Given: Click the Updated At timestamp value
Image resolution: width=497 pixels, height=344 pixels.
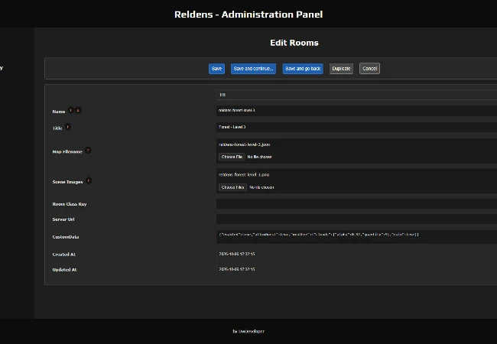Looking at the screenshot, I should [237, 269].
